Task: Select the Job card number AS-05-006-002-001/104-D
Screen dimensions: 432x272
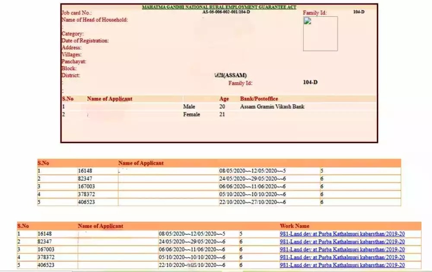Action: pyautogui.click(x=225, y=12)
